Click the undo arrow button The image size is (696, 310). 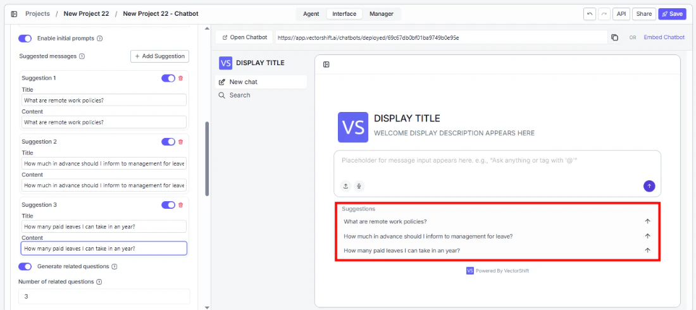590,14
